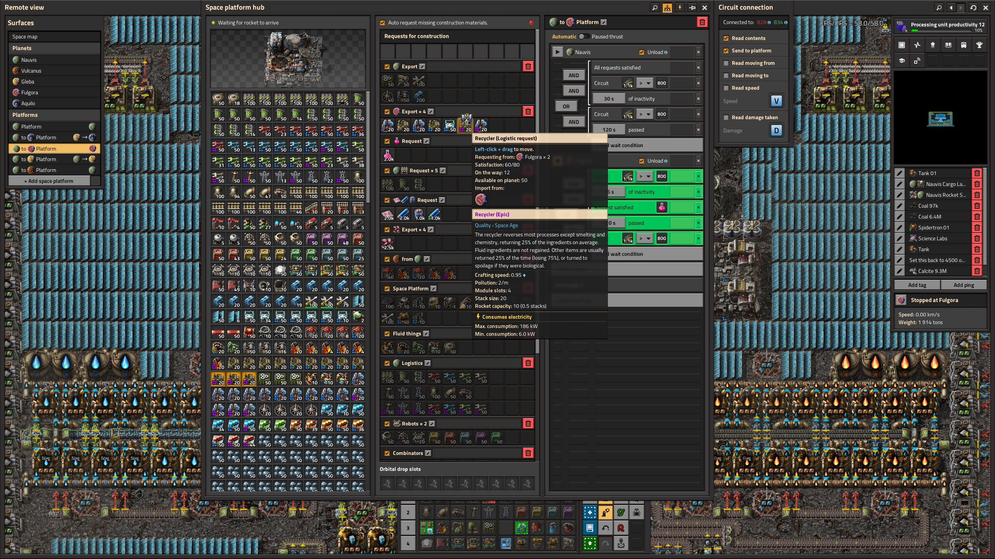Viewport: 995px width, 559px height.
Task: Select the spidertron remote shortcut
Action: [x=636, y=512]
